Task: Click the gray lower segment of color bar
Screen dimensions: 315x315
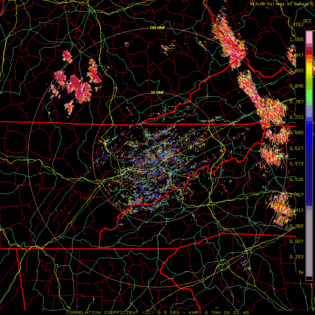Action: [x=309, y=243]
